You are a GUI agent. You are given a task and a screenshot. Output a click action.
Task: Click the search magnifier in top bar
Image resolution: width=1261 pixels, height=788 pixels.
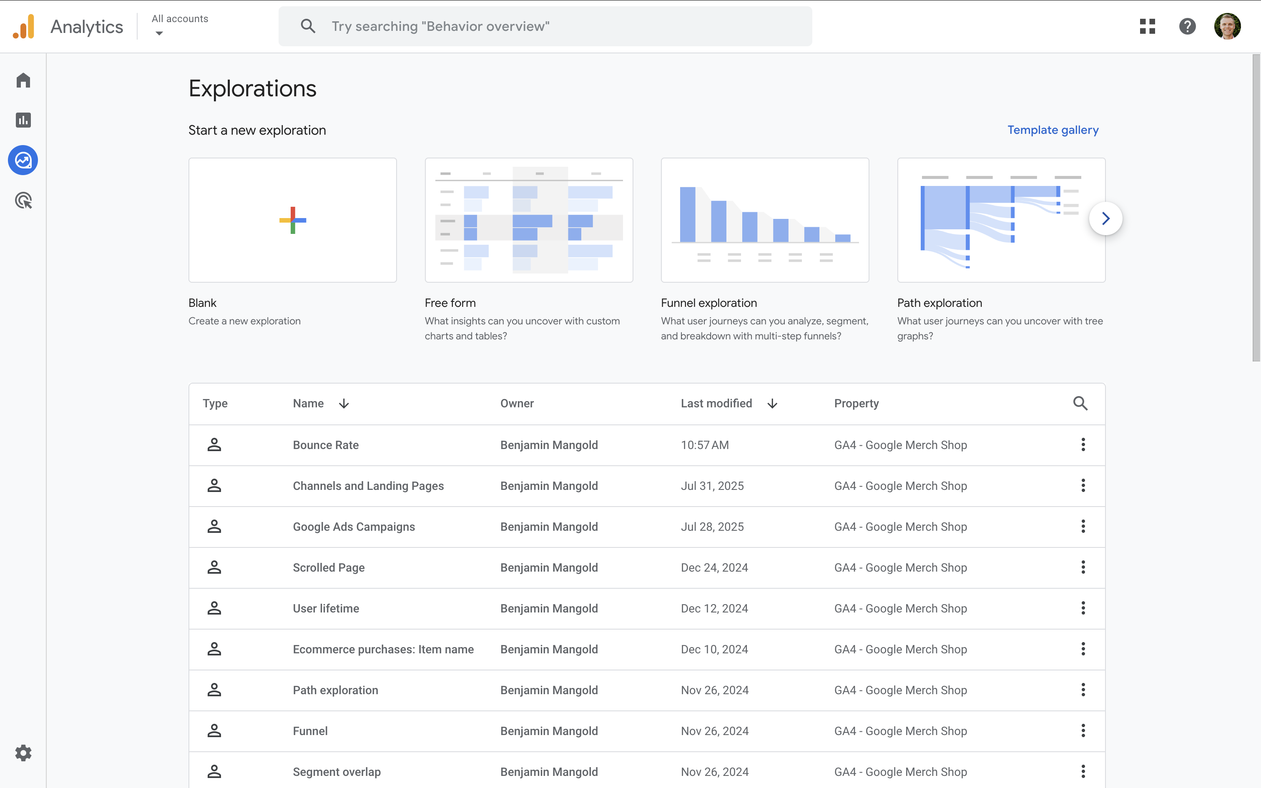point(308,26)
